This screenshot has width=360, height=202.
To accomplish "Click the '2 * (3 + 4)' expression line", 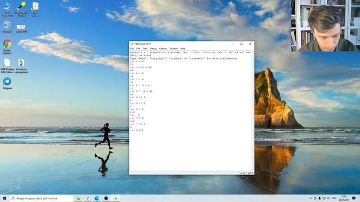I will tap(141, 91).
